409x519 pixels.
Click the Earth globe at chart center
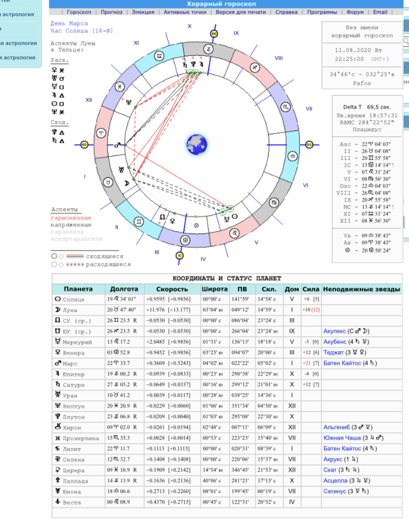tap(196, 145)
